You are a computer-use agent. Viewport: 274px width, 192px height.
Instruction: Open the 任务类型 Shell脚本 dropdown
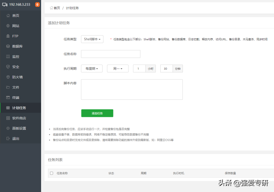92,39
